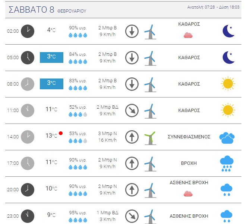Image resolution: width=250 pixels, height=224 pixels.
Task: Click the downward wind arrow at 05:00
Action: [132, 58]
